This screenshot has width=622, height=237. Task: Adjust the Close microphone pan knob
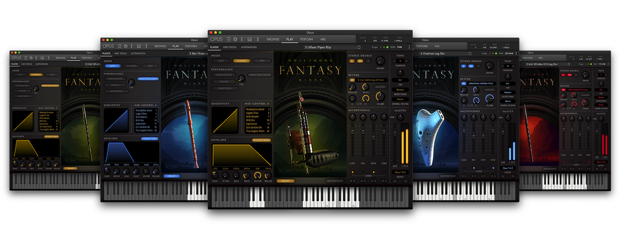(x=352, y=117)
